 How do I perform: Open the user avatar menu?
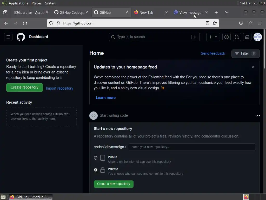257,37
